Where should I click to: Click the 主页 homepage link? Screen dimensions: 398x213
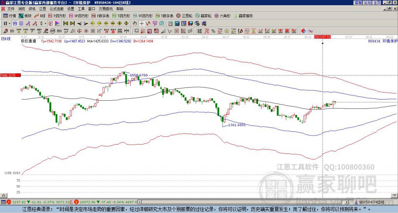pos(377,3)
